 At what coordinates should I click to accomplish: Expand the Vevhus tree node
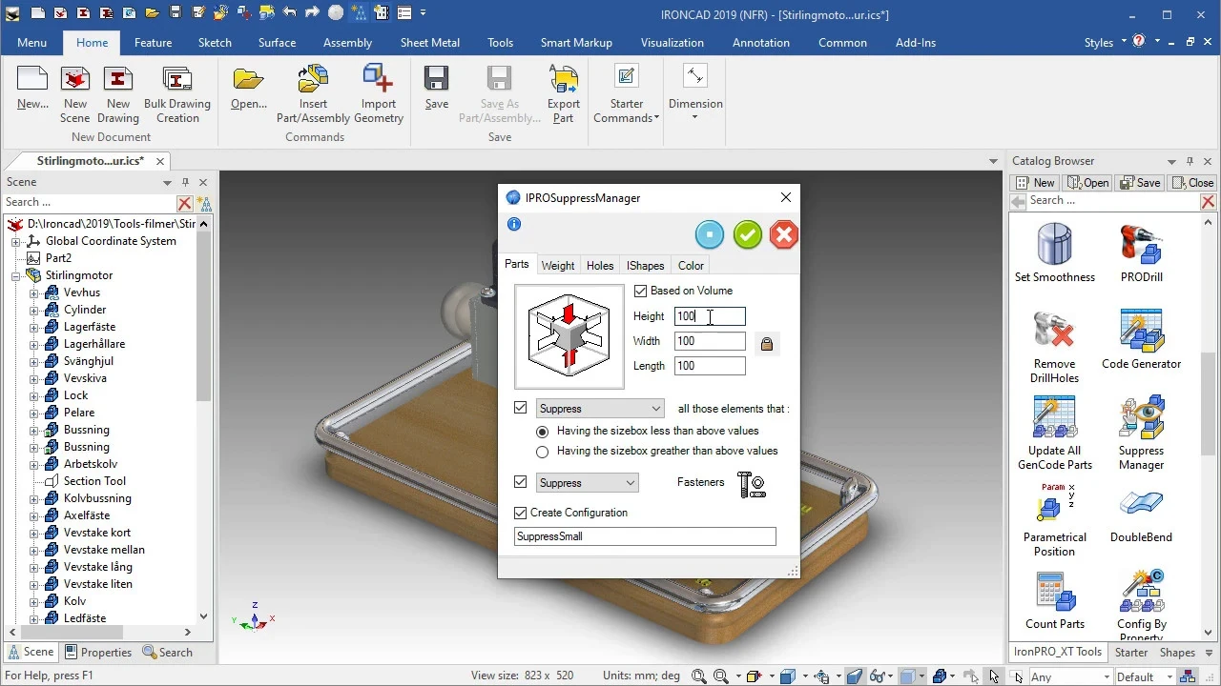(x=33, y=293)
